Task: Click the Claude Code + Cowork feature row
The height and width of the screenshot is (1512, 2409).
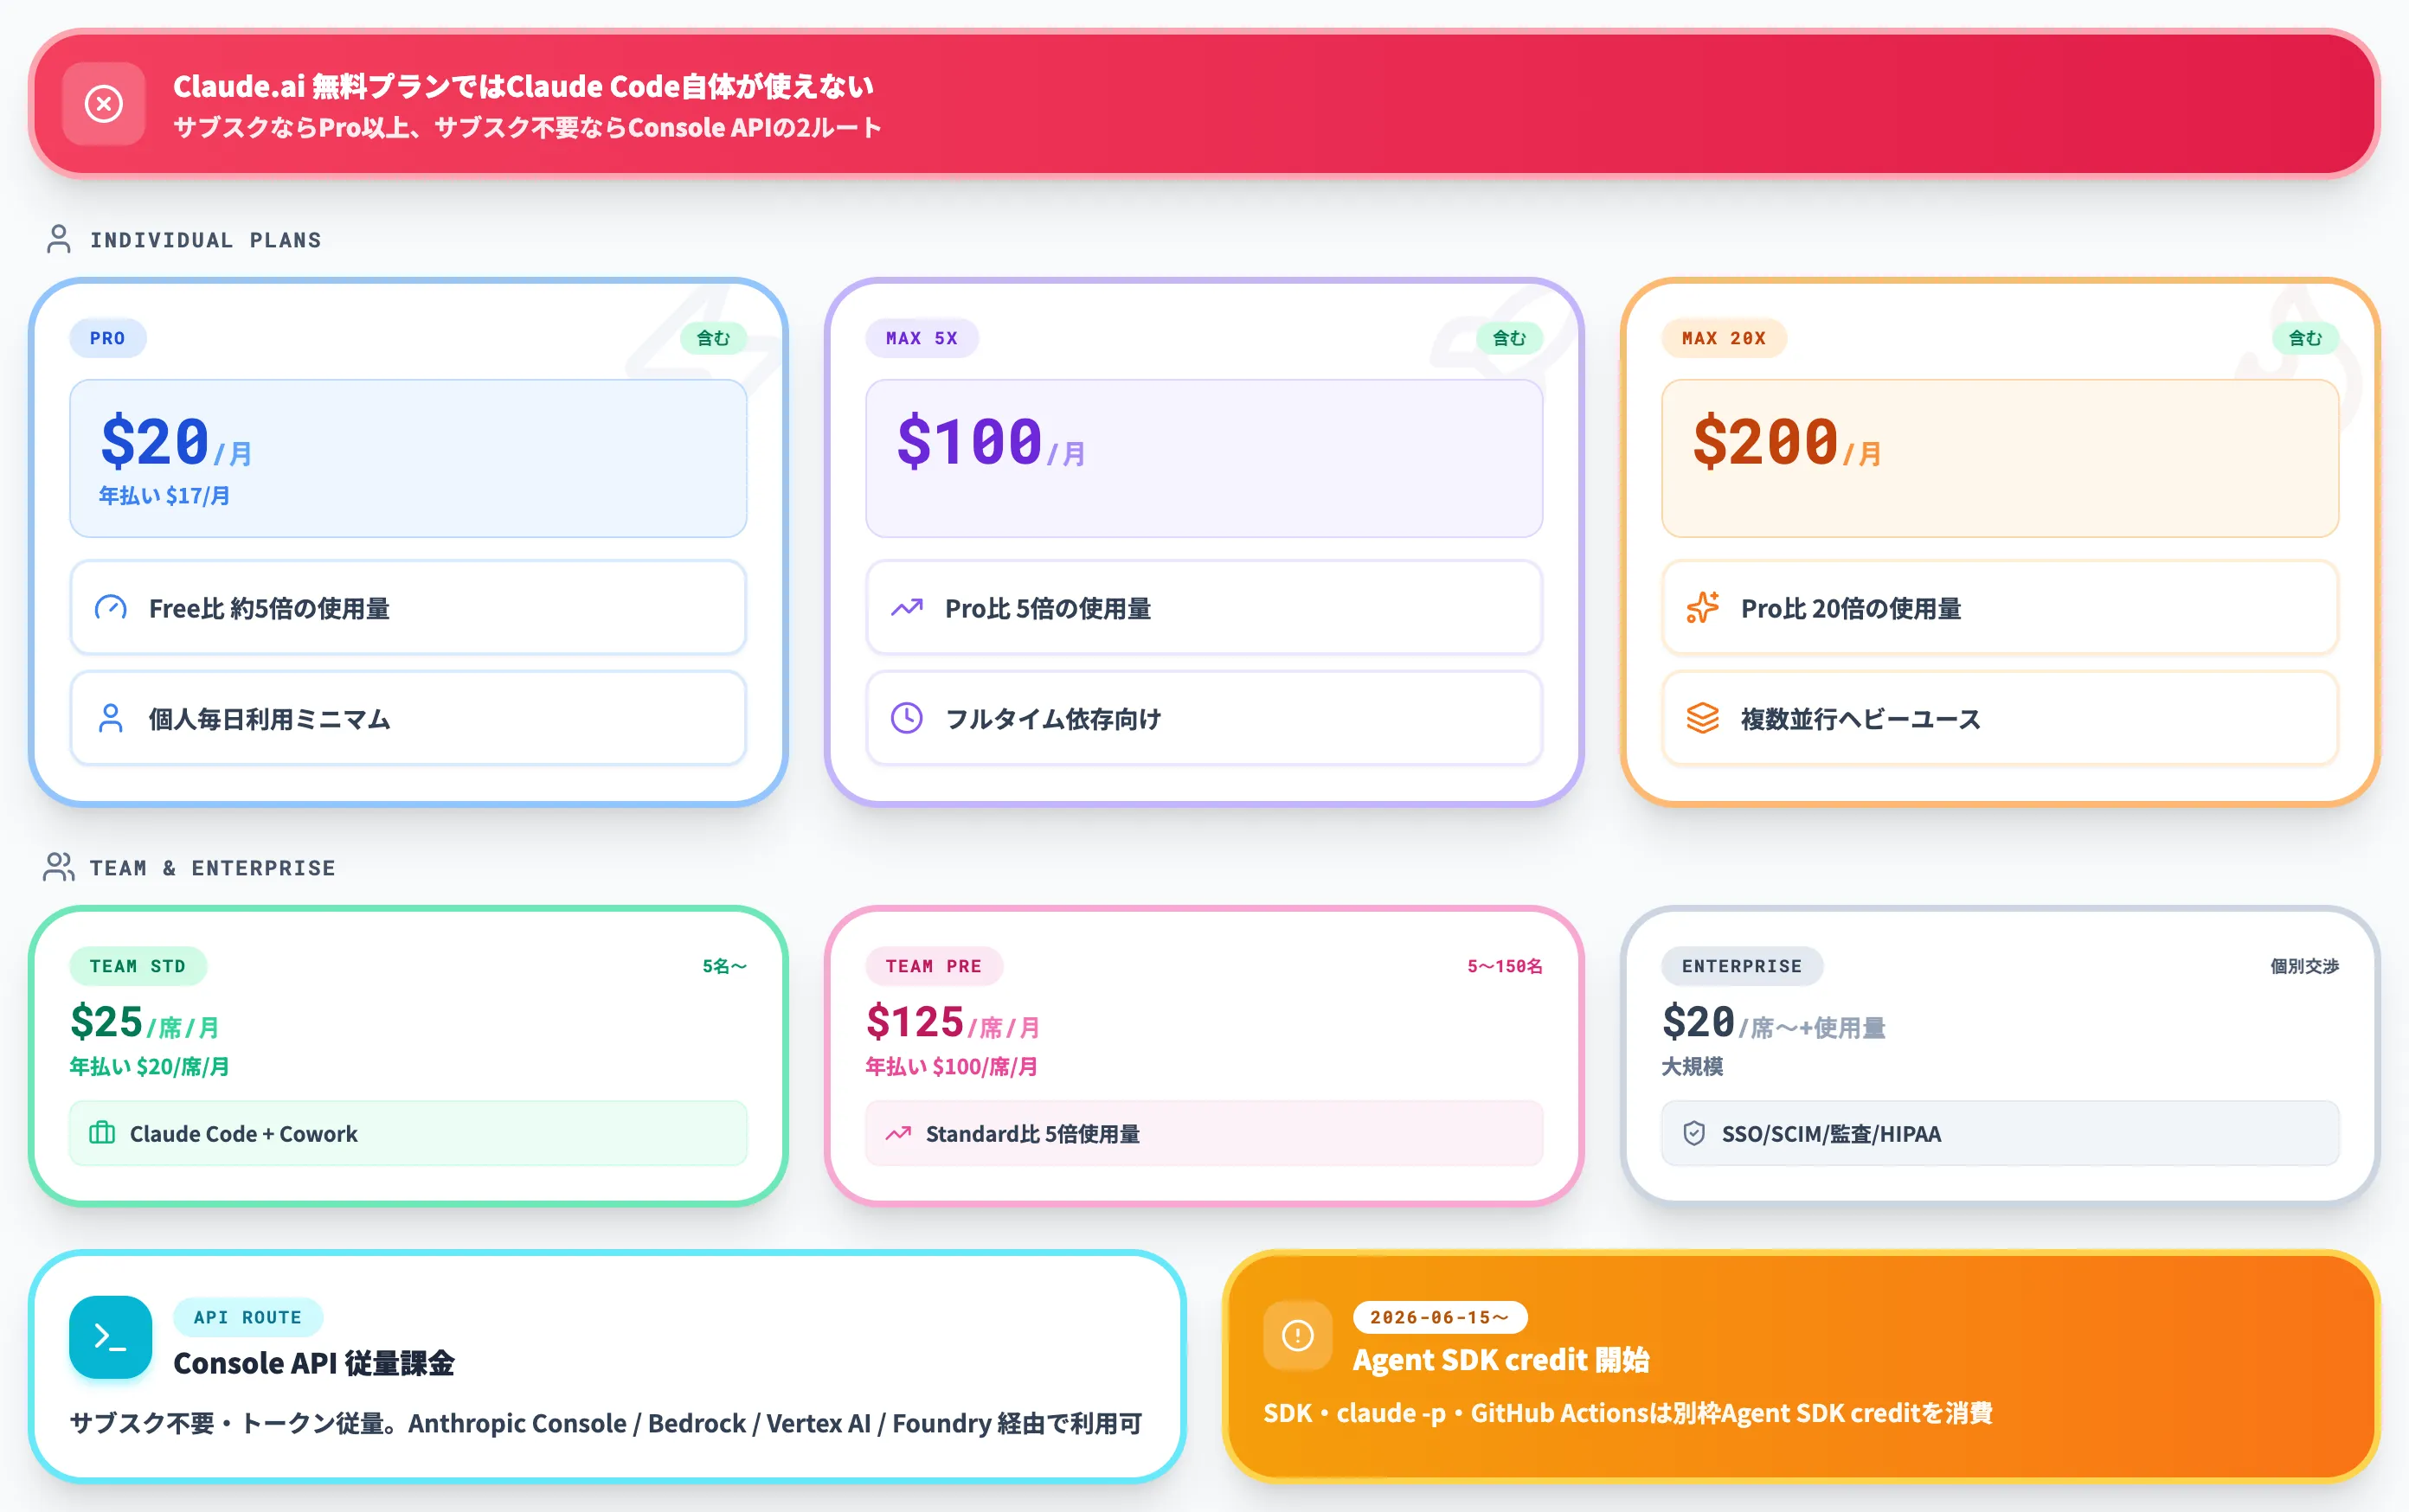Action: pos(408,1133)
